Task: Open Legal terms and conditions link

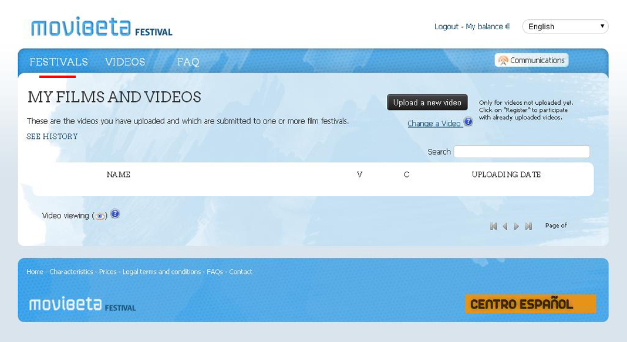Action: 161,272
